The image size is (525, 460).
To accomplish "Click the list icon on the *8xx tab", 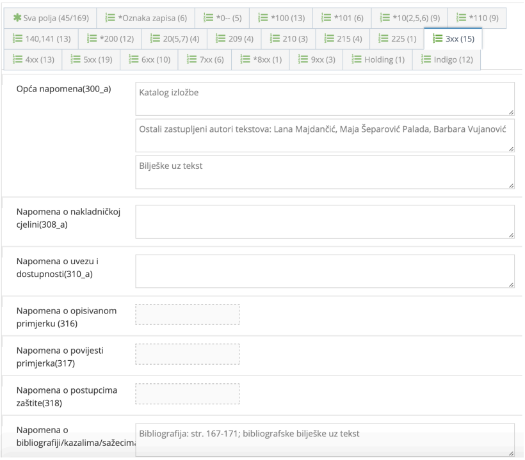I will (x=245, y=60).
